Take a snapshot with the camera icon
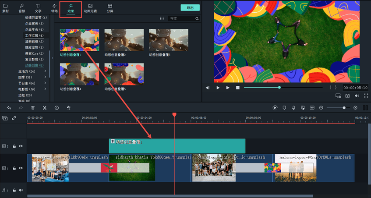 (347, 95)
